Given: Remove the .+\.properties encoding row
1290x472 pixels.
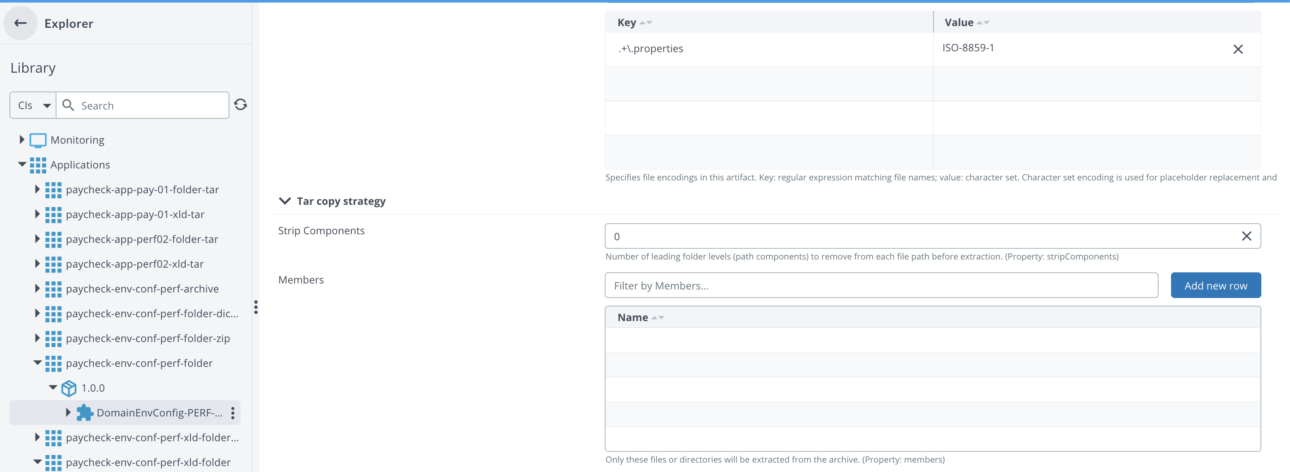Looking at the screenshot, I should click(x=1237, y=49).
